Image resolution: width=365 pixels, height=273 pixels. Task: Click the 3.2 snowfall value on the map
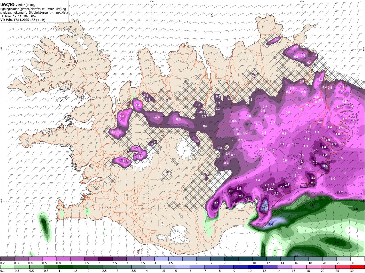click(x=248, y=199)
